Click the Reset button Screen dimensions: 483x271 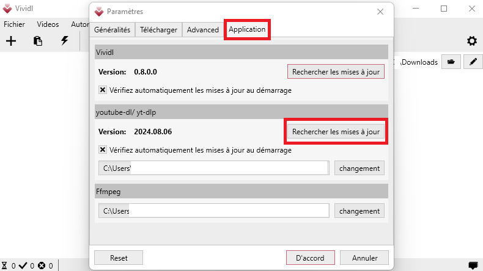coord(119,258)
